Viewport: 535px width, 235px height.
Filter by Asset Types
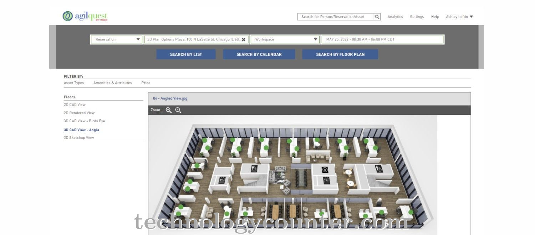click(74, 83)
